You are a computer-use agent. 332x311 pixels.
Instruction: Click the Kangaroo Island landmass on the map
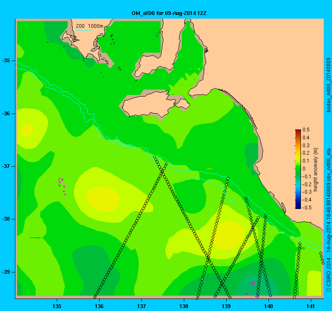(x=156, y=104)
